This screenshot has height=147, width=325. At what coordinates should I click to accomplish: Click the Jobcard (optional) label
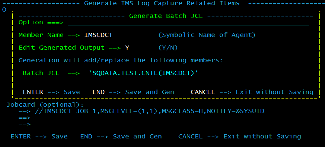[x=45, y=104]
